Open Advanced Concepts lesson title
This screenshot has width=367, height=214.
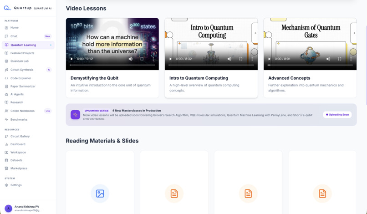[x=289, y=78]
